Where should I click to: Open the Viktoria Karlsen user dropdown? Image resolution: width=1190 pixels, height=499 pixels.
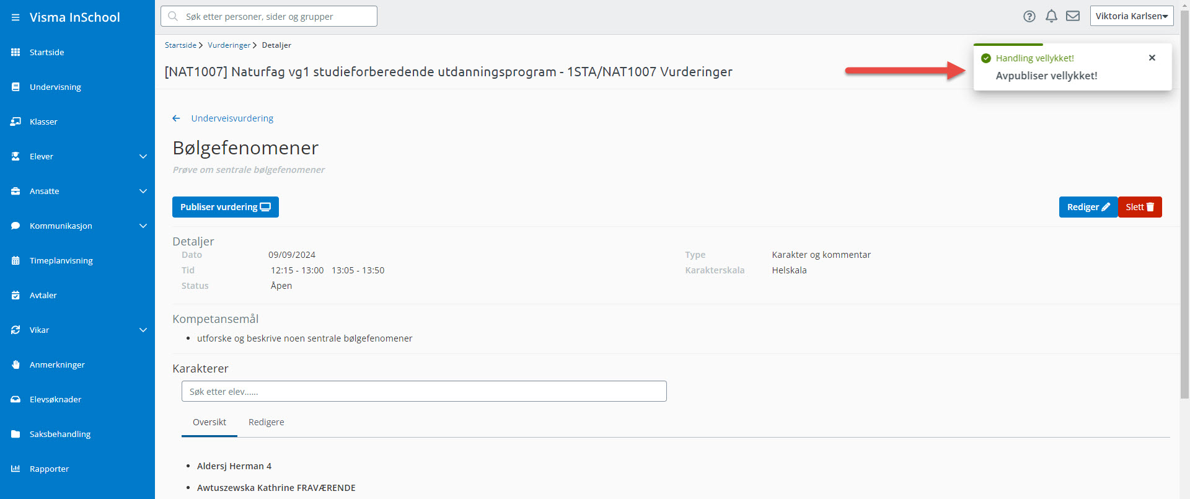pos(1132,16)
